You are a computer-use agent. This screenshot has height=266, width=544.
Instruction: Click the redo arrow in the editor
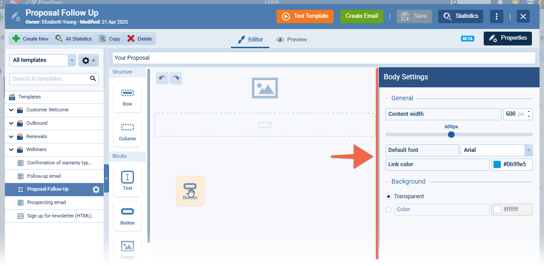click(176, 78)
